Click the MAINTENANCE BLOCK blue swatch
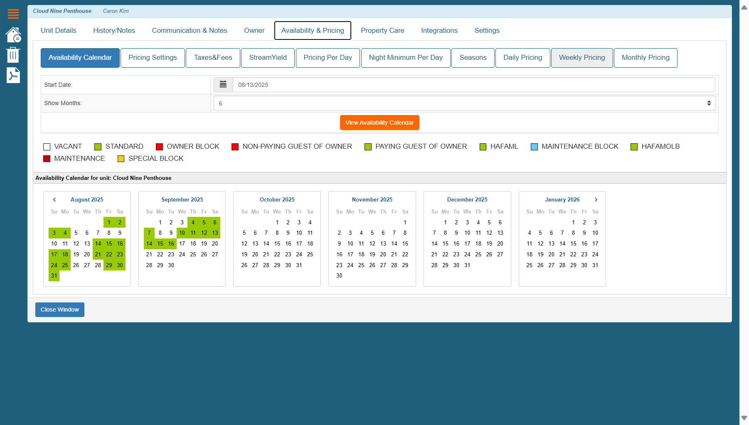This screenshot has width=749, height=425. pyautogui.click(x=534, y=147)
